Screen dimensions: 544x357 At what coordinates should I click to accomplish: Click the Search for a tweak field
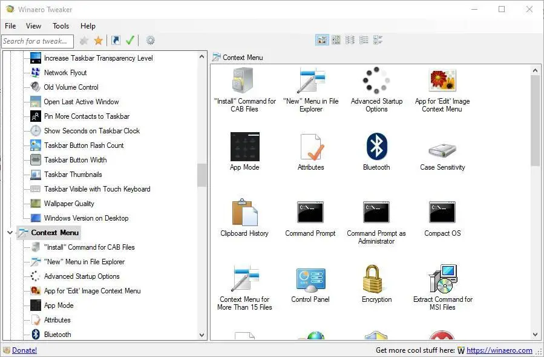pos(38,41)
